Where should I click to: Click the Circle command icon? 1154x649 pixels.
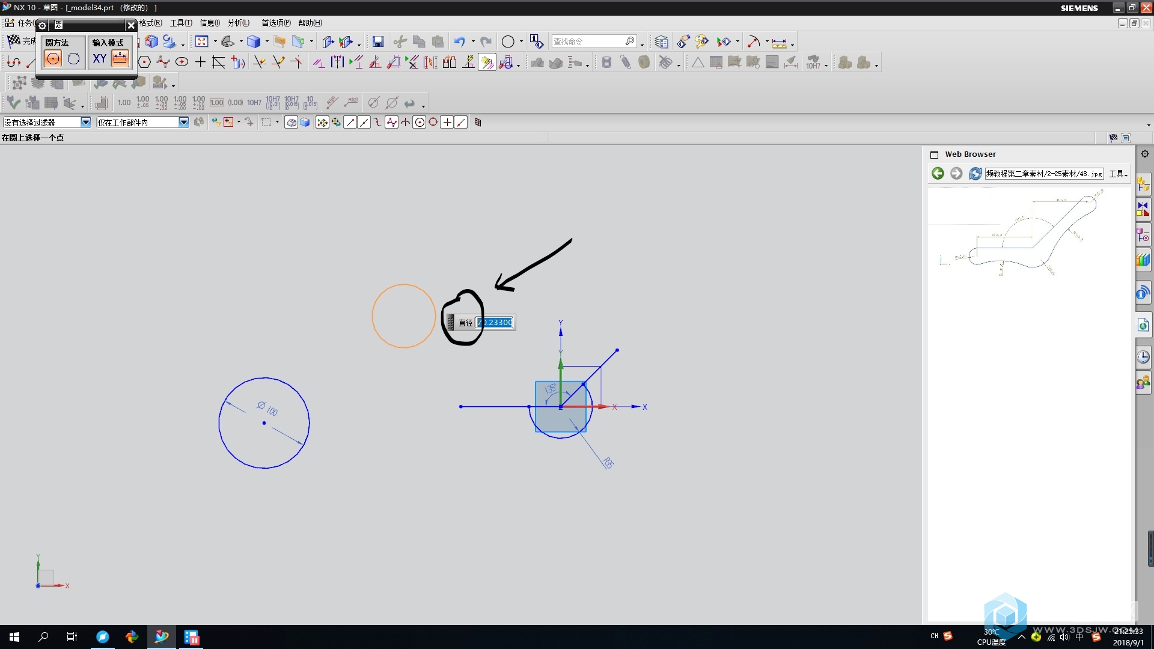click(508, 41)
